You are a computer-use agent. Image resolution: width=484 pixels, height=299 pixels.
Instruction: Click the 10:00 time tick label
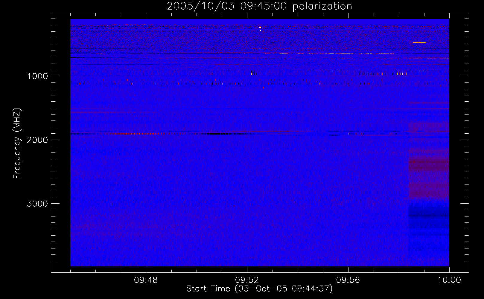(449, 280)
